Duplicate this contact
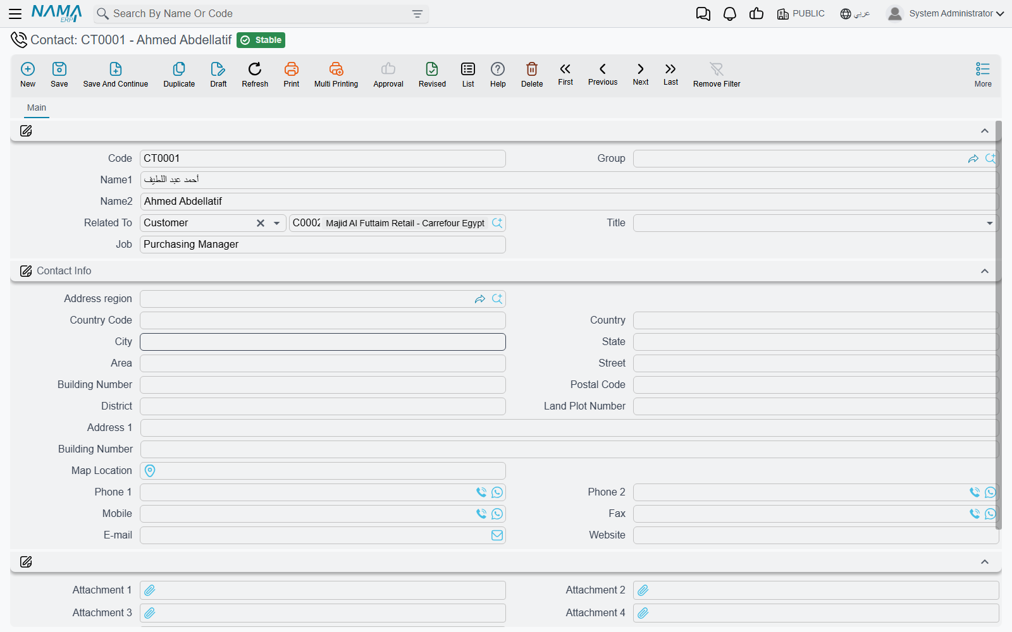The width and height of the screenshot is (1012, 632). (179, 75)
